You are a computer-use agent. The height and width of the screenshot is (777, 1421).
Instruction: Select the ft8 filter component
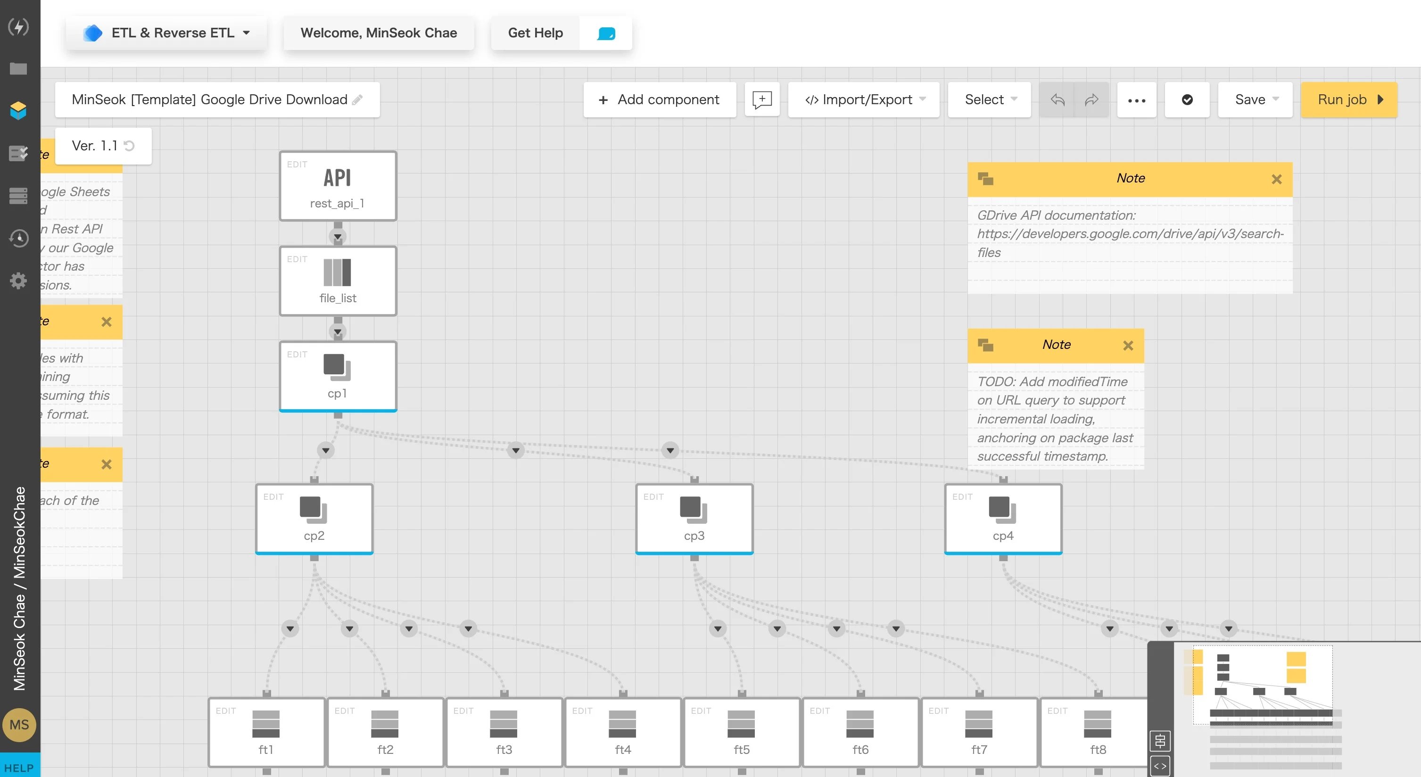1094,732
